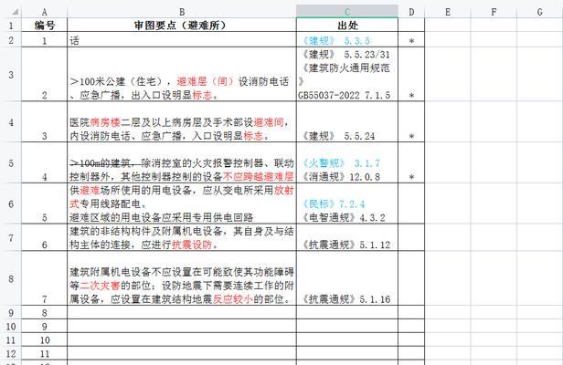The height and width of the screenshot is (365, 563).
Task: Select column A header
Action: [x=45, y=12]
